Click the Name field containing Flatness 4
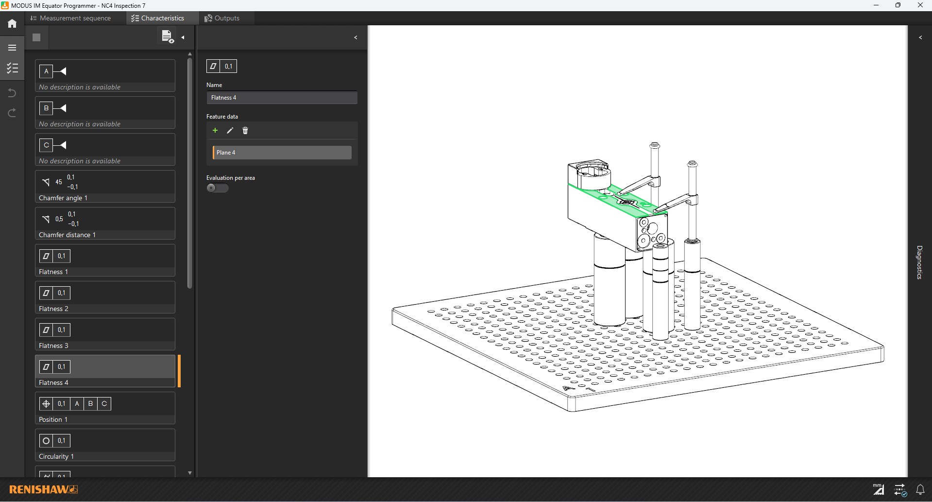 click(x=282, y=98)
